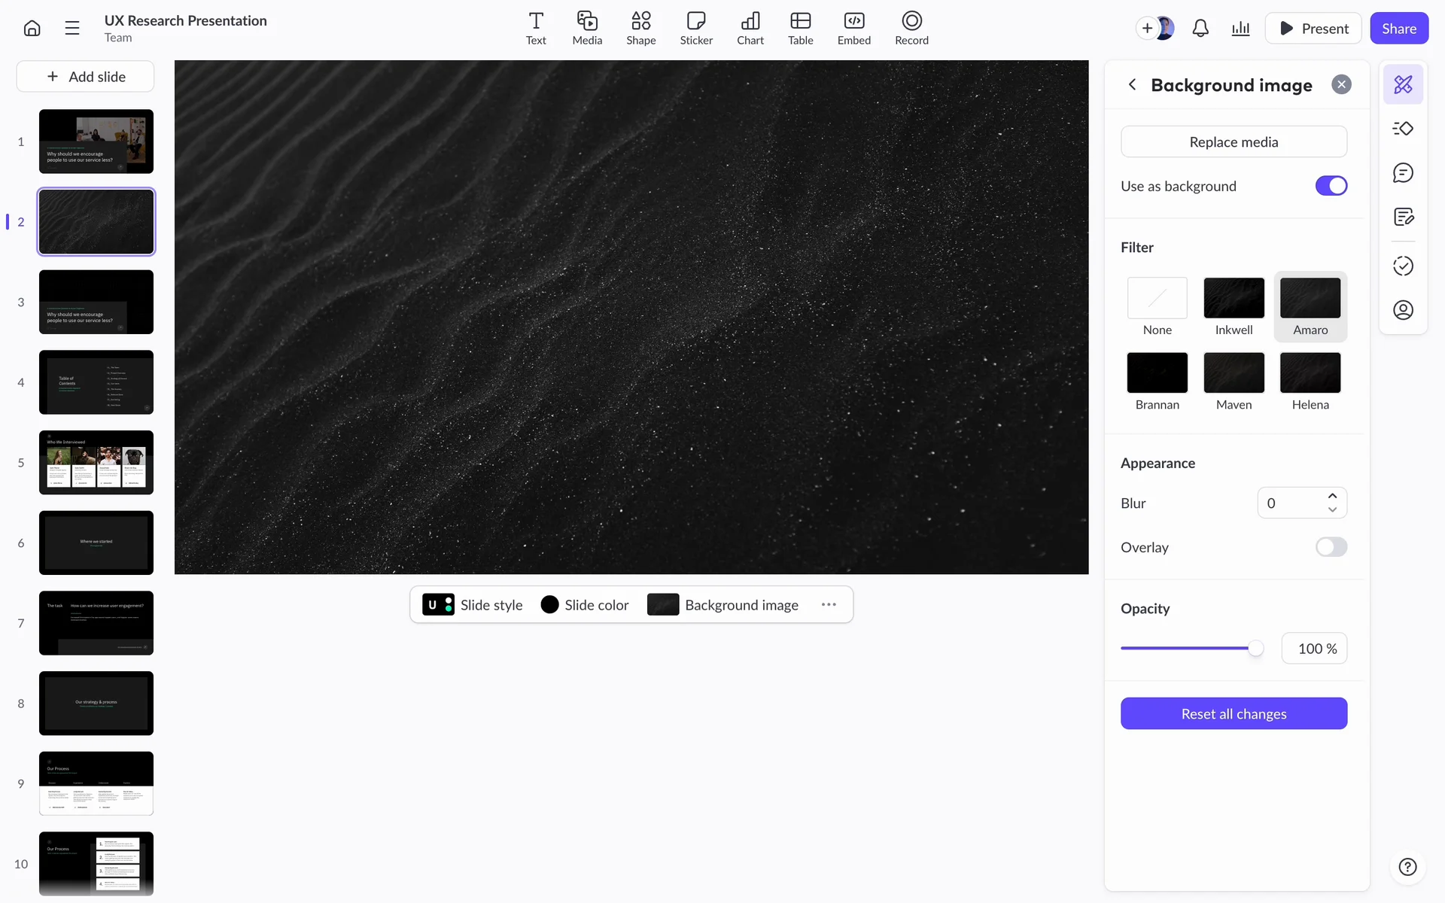1445x903 pixels.
Task: Disable Use as background toggle
Action: pos(1331,186)
